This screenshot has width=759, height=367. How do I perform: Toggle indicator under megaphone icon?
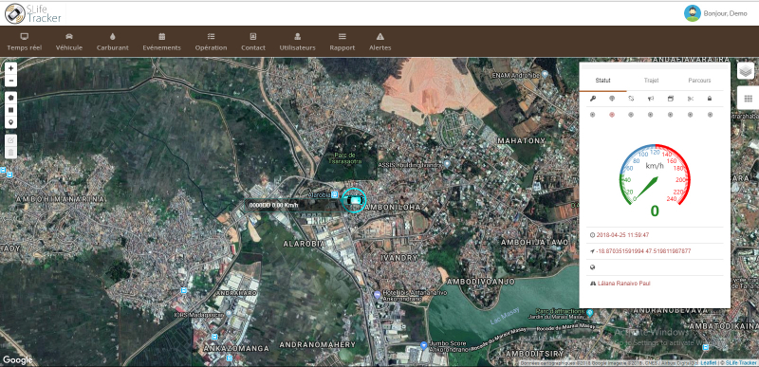click(651, 115)
